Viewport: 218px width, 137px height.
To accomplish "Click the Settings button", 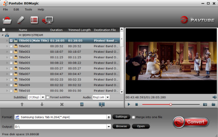I will (x=121, y=117).
